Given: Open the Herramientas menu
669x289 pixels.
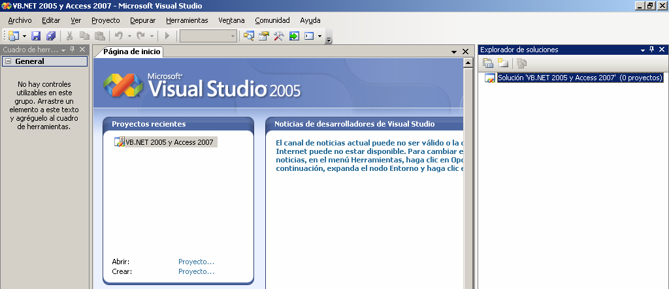Looking at the screenshot, I should pyautogui.click(x=187, y=20).
